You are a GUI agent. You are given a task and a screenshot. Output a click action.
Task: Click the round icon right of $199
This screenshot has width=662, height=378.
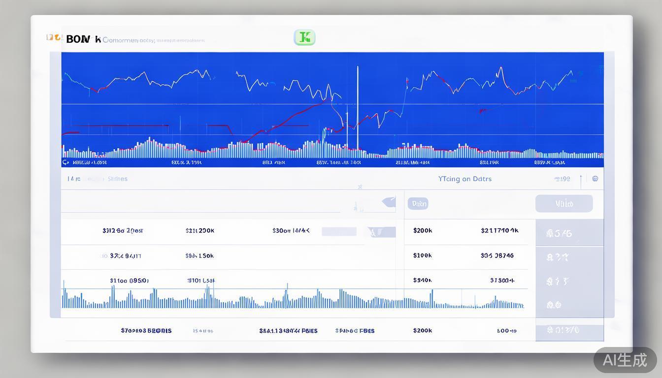[595, 179]
